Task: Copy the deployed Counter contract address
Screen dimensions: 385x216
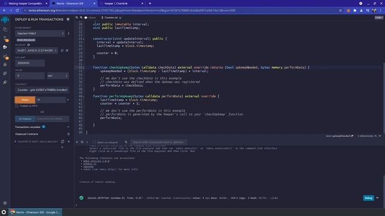Action: [63, 142]
